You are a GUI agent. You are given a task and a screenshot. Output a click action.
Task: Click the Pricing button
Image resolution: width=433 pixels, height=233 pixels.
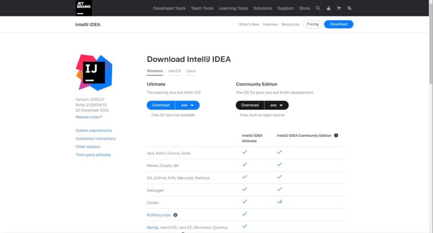click(x=312, y=24)
